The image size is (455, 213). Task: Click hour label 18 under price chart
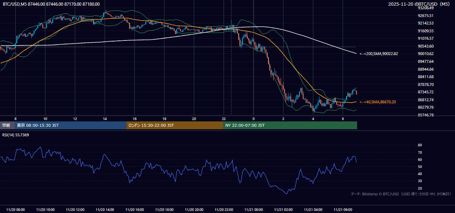pyautogui.click(x=164, y=119)
